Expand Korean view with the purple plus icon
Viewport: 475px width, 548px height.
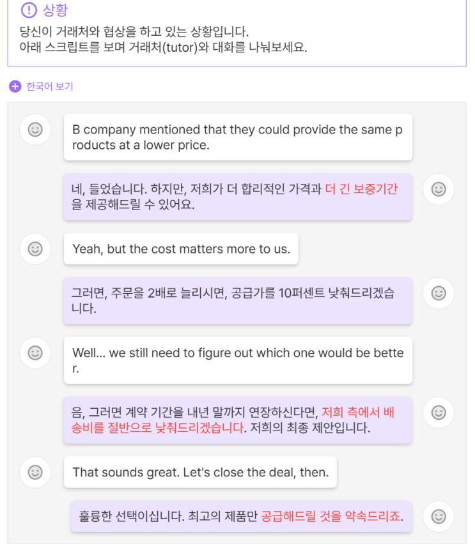pos(15,86)
